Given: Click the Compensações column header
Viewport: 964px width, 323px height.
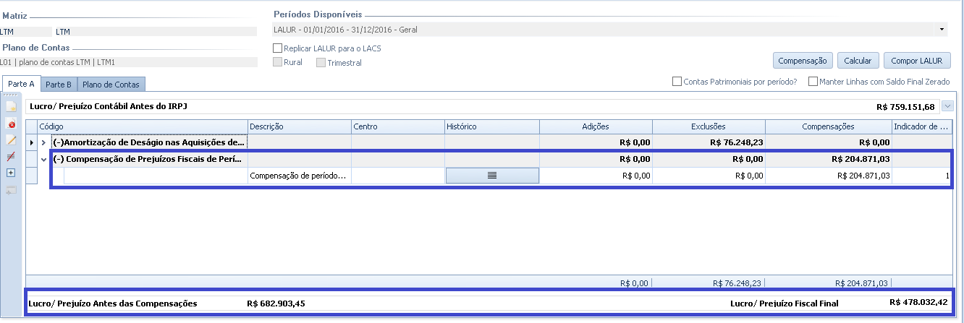Looking at the screenshot, I should [829, 126].
